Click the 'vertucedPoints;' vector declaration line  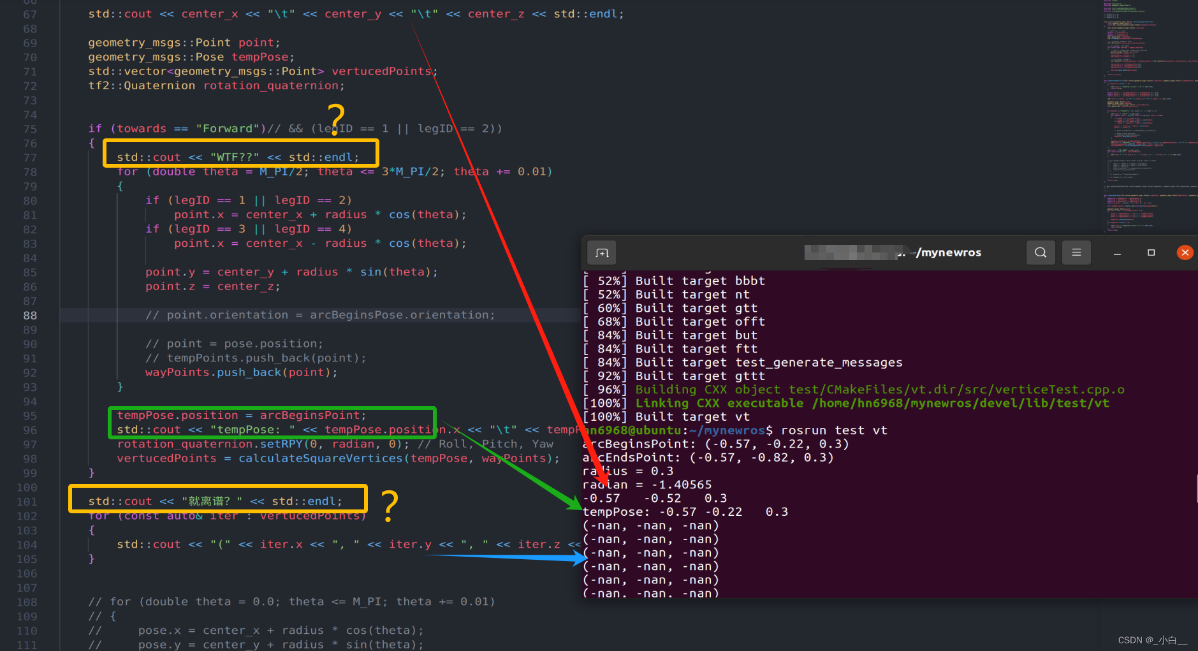click(263, 71)
